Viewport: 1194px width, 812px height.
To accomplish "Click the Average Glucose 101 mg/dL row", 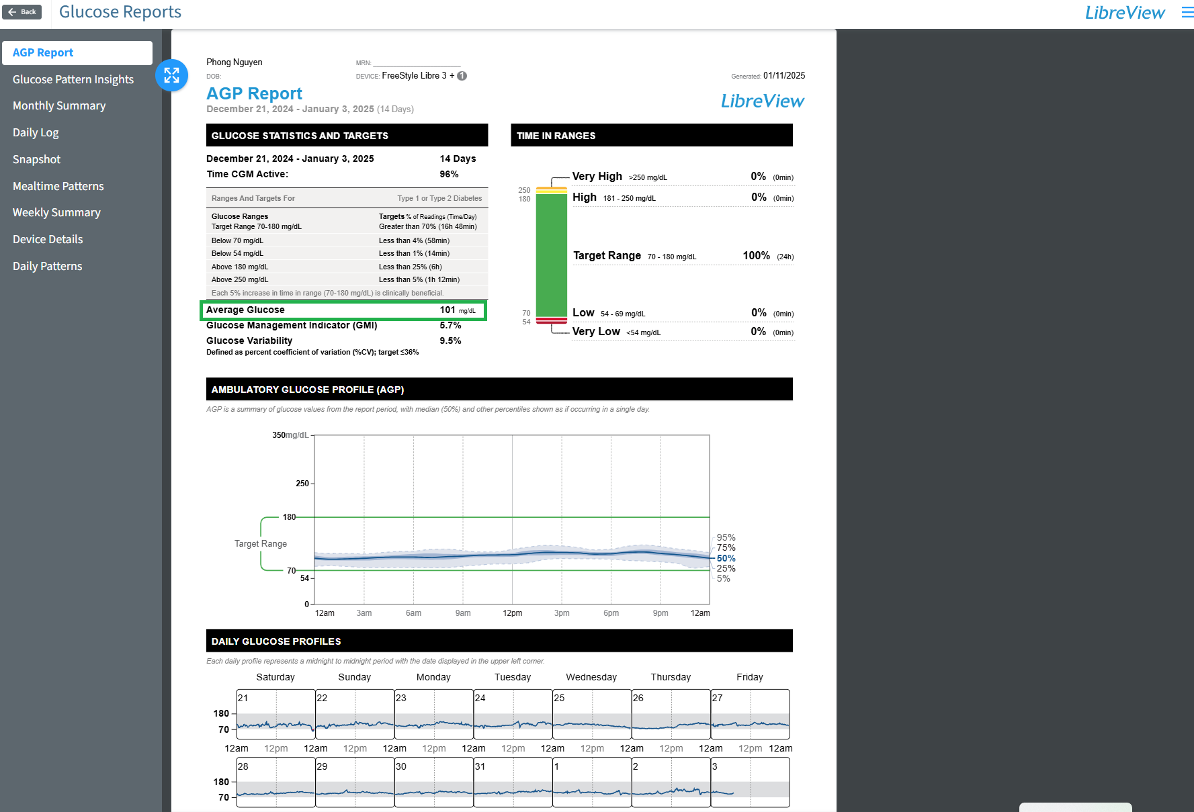I will [343, 310].
